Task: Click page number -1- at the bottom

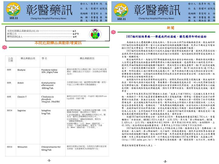Action: (x=49, y=160)
